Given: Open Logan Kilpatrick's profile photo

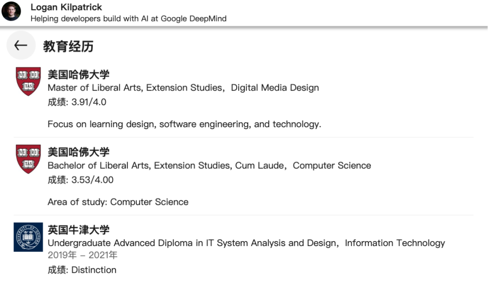Looking at the screenshot, I should click(11, 11).
